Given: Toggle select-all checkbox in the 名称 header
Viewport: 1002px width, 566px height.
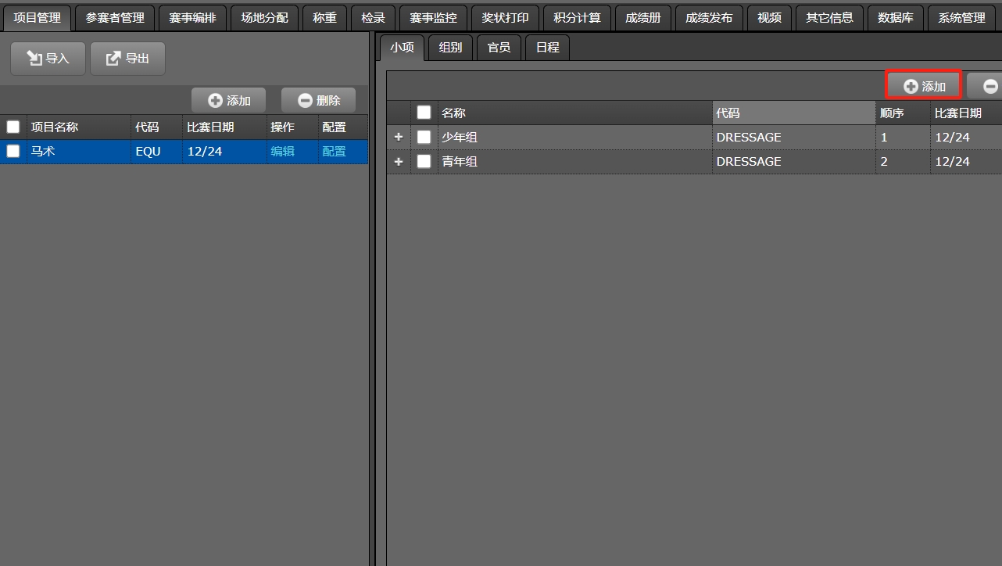Looking at the screenshot, I should [424, 113].
